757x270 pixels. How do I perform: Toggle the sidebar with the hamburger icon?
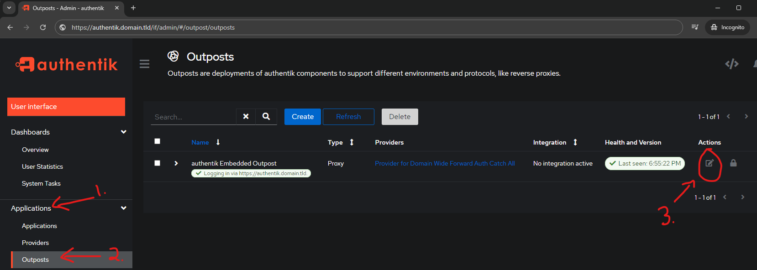144,64
